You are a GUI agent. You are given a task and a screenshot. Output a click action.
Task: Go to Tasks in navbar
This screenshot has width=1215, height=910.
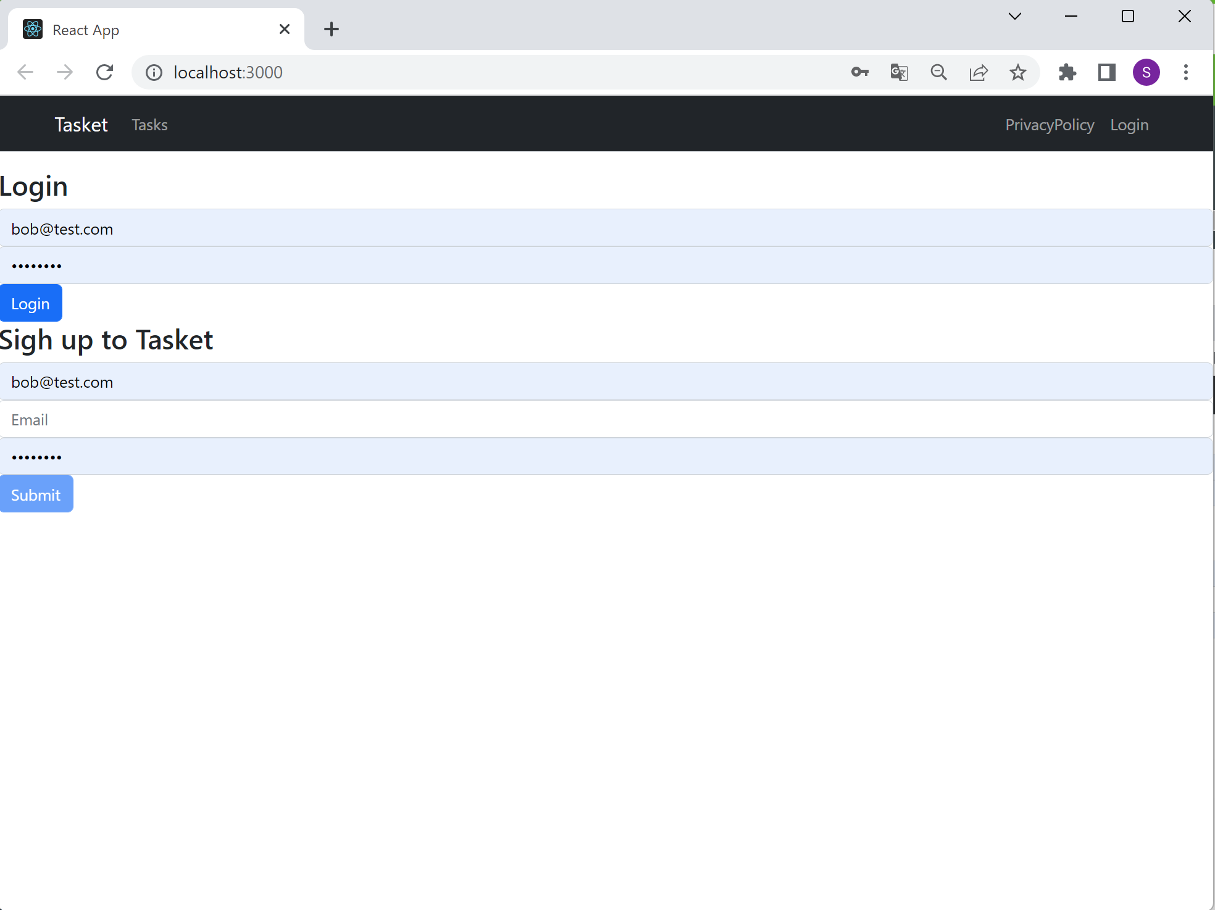[x=149, y=125]
